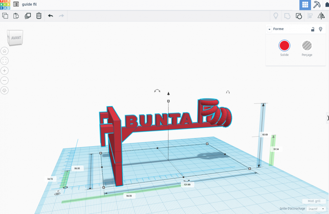The width and height of the screenshot is (329, 214).
Task: Fit all shapes in view
Action: coord(4,61)
